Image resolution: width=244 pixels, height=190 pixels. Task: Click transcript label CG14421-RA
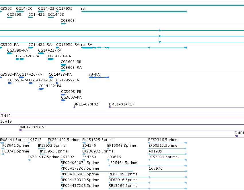[40, 45]
